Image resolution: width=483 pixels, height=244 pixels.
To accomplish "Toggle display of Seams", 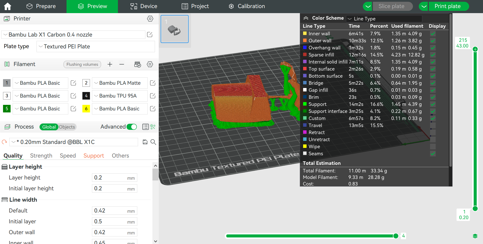I will tap(433, 154).
